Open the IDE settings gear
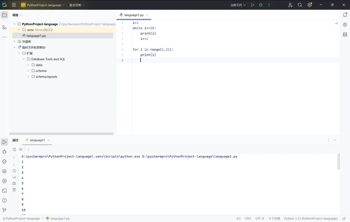Viewport: 350px width, 222px height. point(309,5)
